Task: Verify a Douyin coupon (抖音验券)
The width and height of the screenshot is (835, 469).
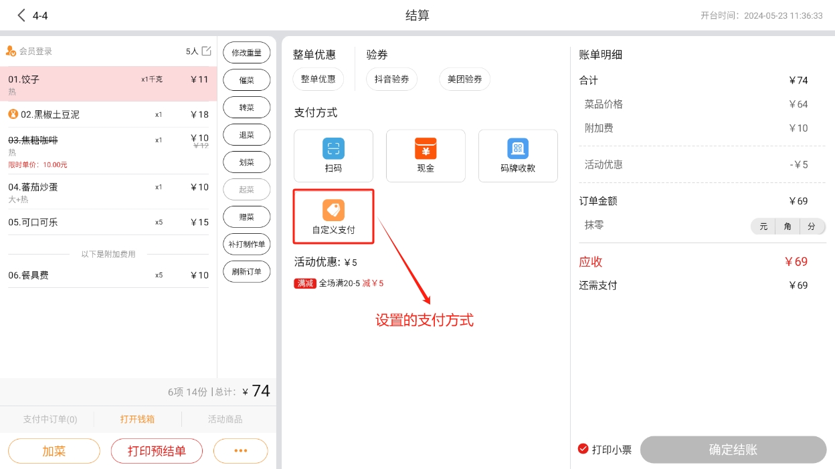Action: [391, 79]
